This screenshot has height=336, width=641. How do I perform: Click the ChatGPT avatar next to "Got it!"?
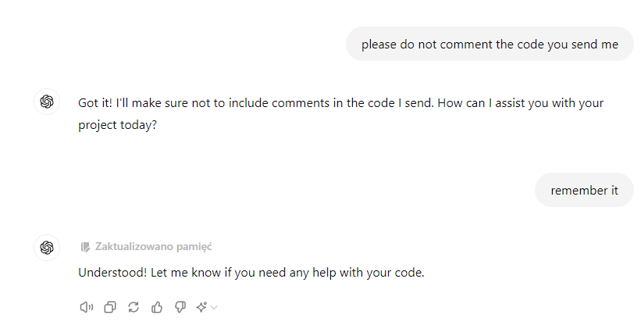click(47, 102)
